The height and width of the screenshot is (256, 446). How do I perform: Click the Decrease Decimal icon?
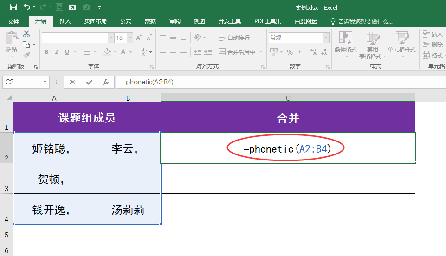pos(324,52)
